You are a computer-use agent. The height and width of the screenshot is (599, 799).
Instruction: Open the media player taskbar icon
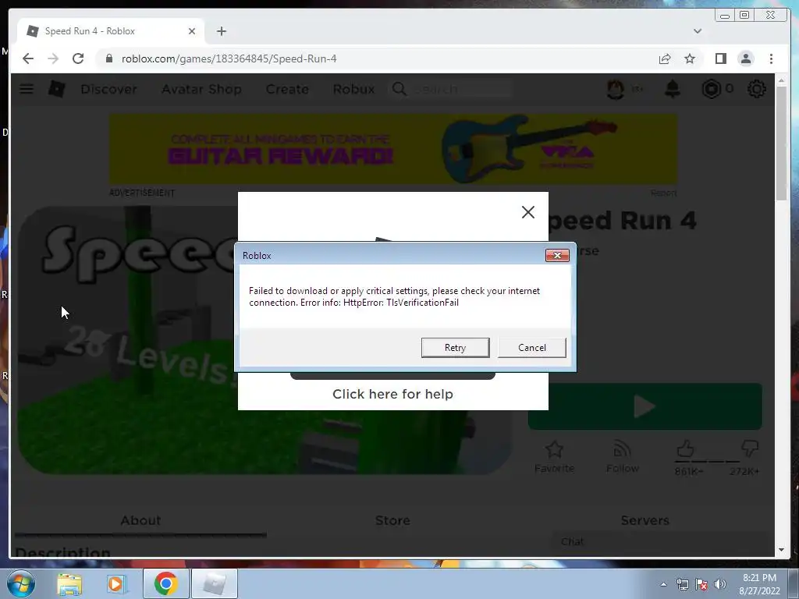point(116,583)
